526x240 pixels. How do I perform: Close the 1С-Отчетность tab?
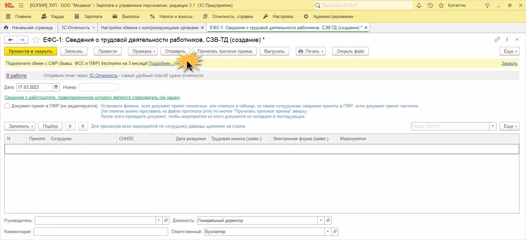point(94,28)
